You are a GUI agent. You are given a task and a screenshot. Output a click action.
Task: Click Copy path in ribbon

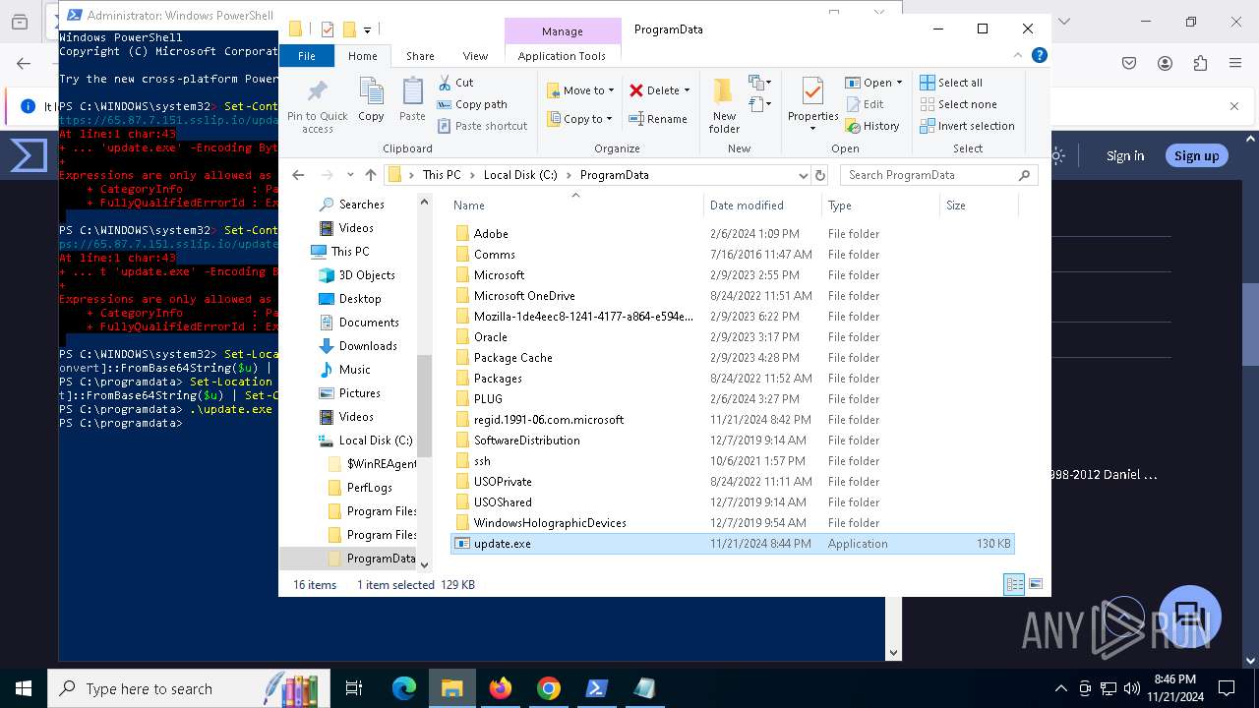(x=472, y=104)
